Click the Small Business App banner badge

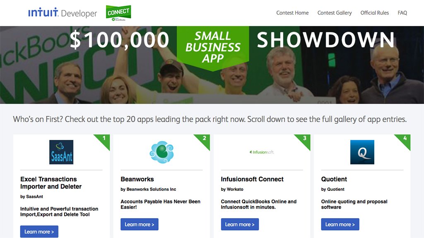pyautogui.click(x=213, y=47)
